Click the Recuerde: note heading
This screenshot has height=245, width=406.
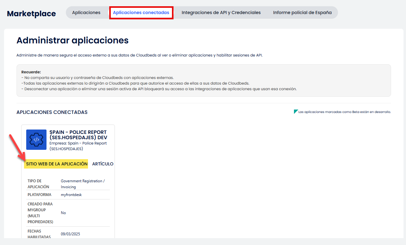(31, 72)
